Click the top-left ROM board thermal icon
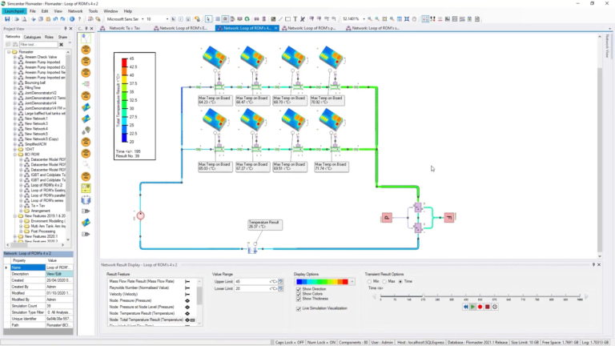 [x=215, y=57]
